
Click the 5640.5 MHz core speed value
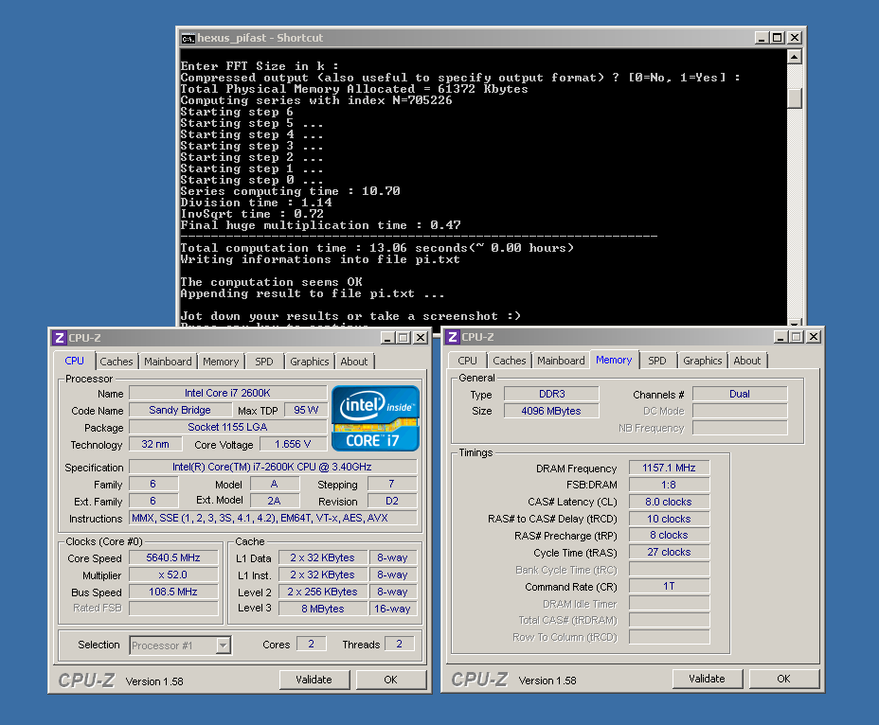173,558
